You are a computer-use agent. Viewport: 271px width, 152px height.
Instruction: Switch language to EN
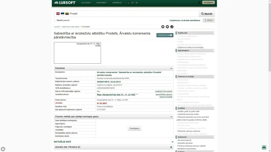(x=136, y=3)
